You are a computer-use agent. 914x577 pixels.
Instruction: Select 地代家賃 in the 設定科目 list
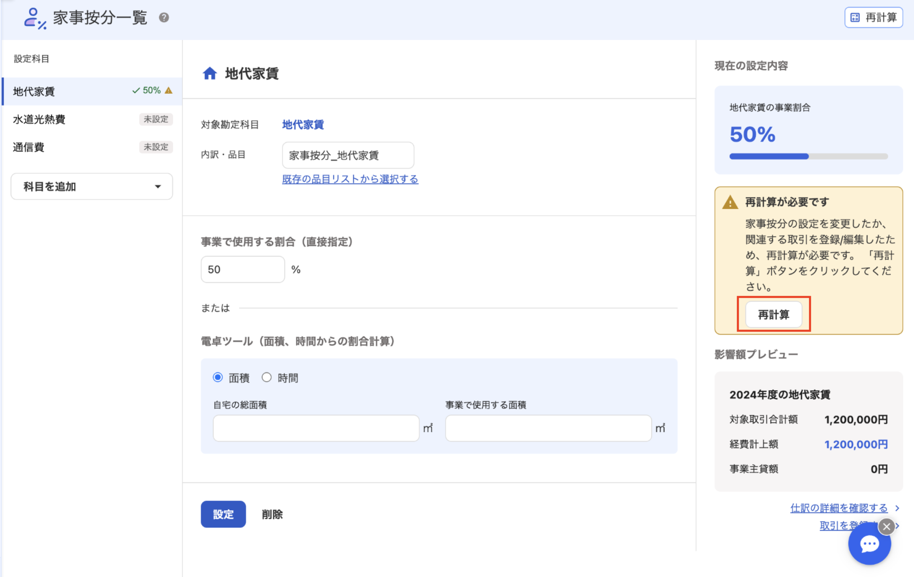pyautogui.click(x=92, y=91)
